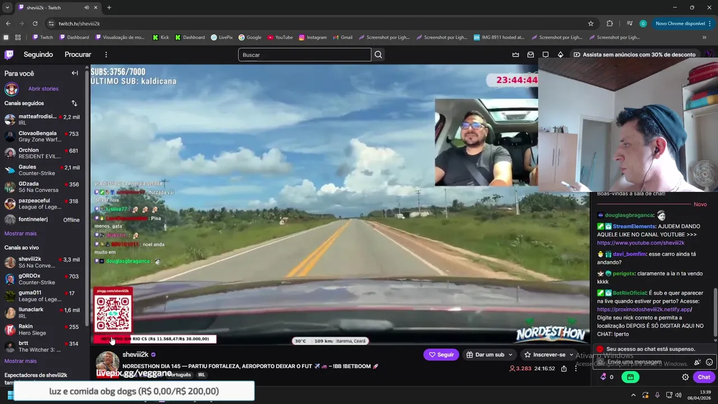Expand the bookmarks overflow chevron
Image resolution: width=718 pixels, height=404 pixels.
coord(705,38)
